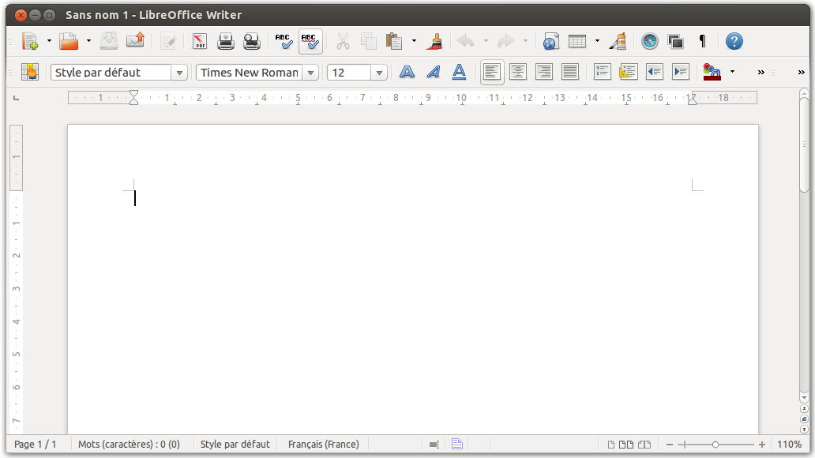Expand the recent documents arrow beside Open
This screenshot has height=458, width=815.
coord(89,41)
